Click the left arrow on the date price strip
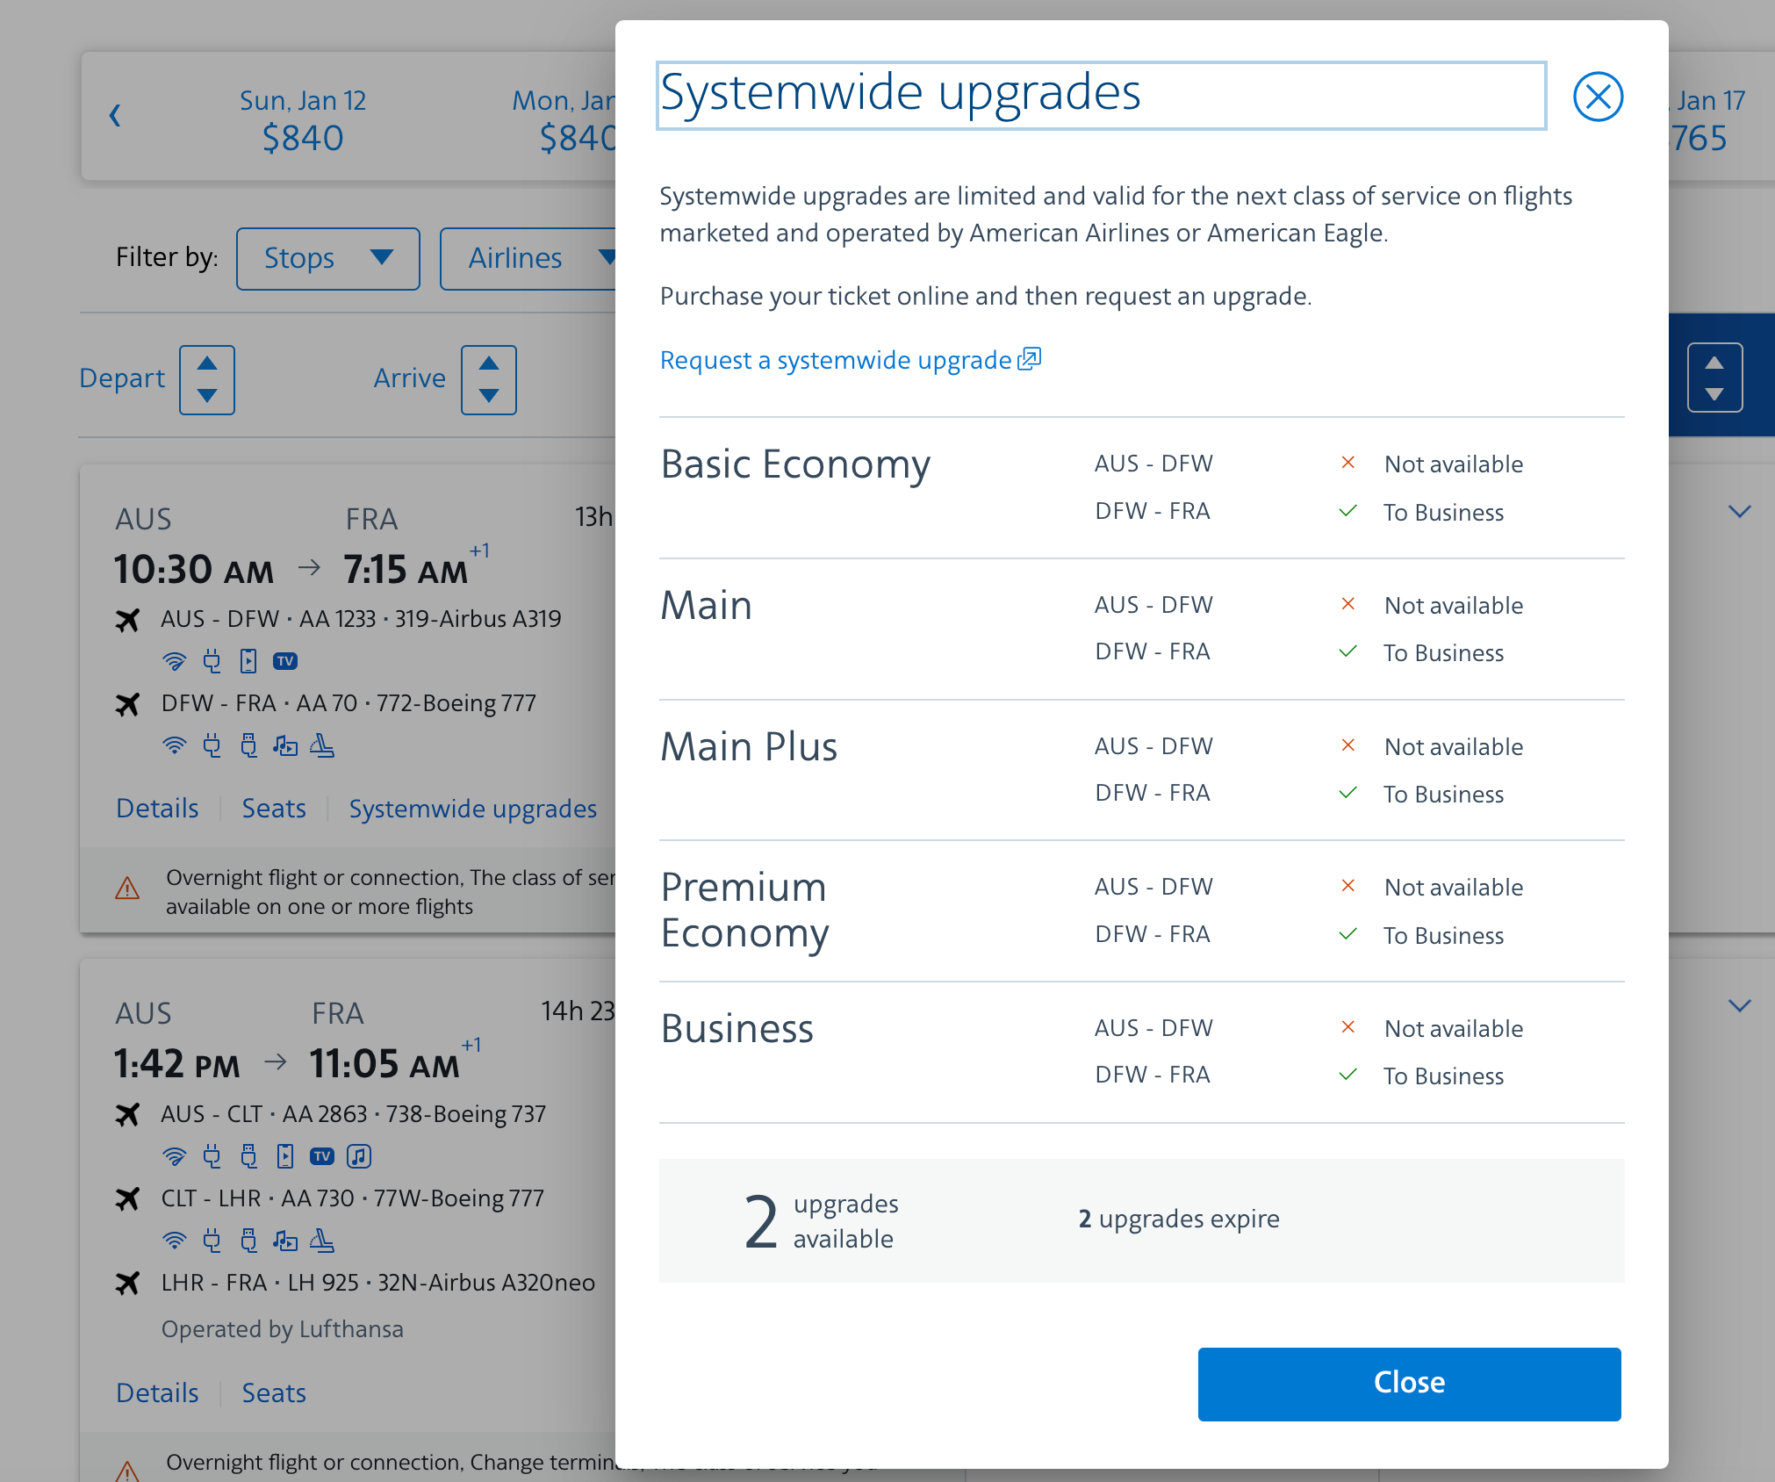 click(x=115, y=116)
